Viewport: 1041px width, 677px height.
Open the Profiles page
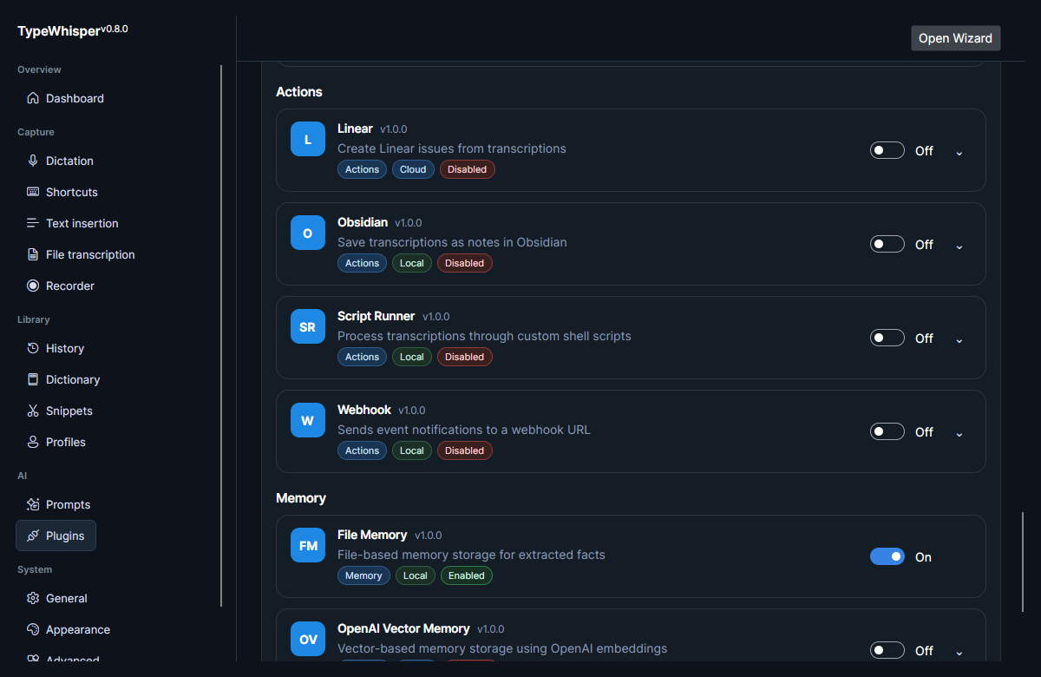(x=56, y=442)
